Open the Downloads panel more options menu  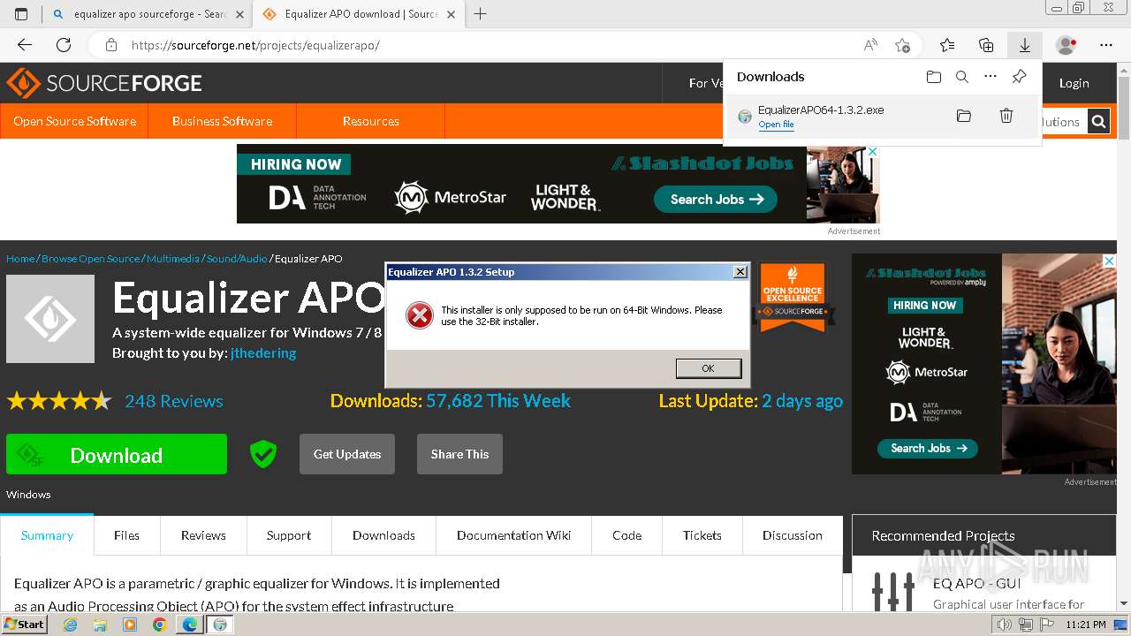point(991,77)
